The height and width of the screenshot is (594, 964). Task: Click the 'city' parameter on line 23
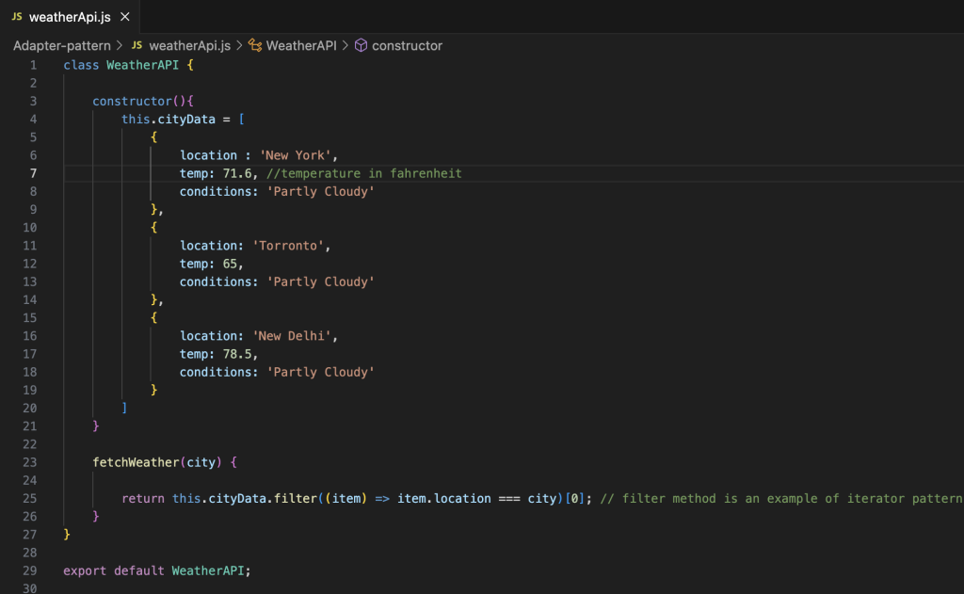pos(201,462)
